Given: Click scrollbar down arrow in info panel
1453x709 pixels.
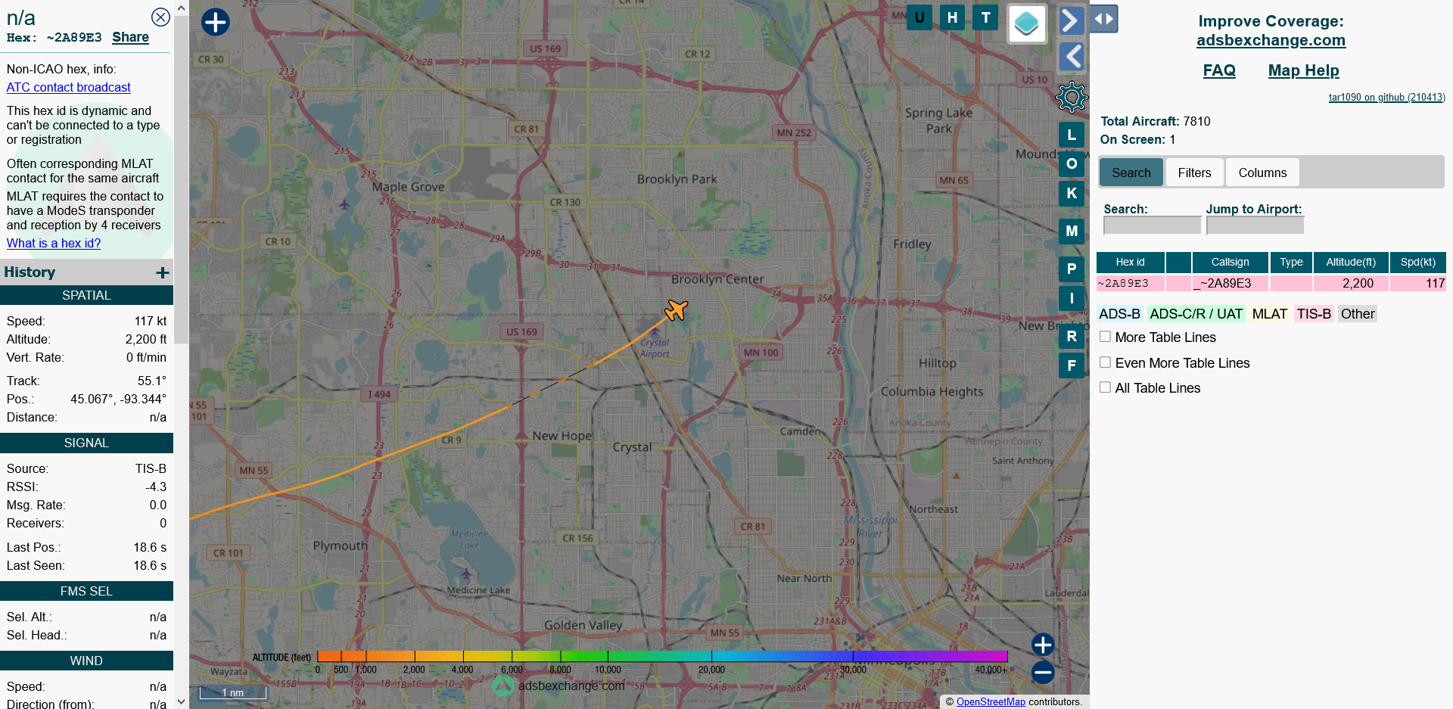Looking at the screenshot, I should 181,701.
